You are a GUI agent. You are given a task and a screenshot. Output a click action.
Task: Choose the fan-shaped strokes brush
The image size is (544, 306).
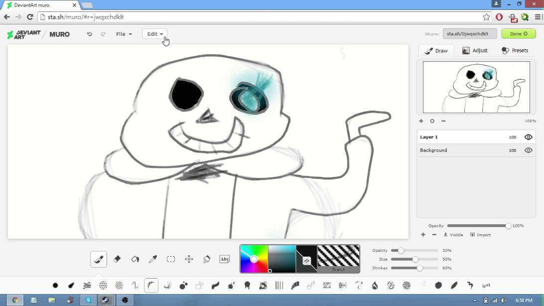click(x=295, y=286)
